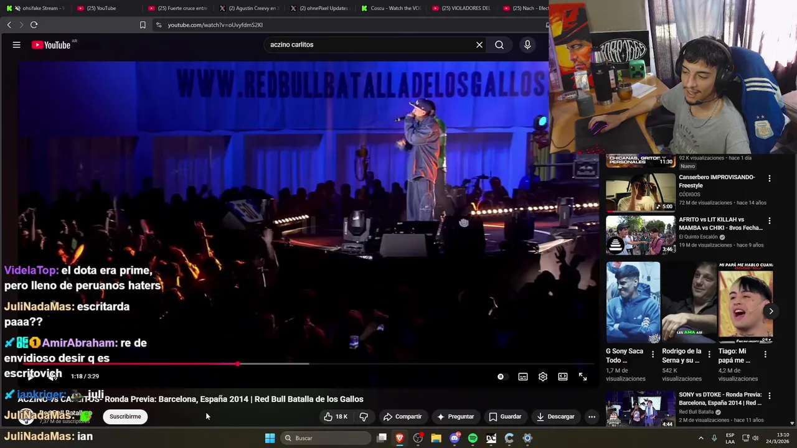
Task: Start voice search with microphone icon
Action: tap(527, 45)
